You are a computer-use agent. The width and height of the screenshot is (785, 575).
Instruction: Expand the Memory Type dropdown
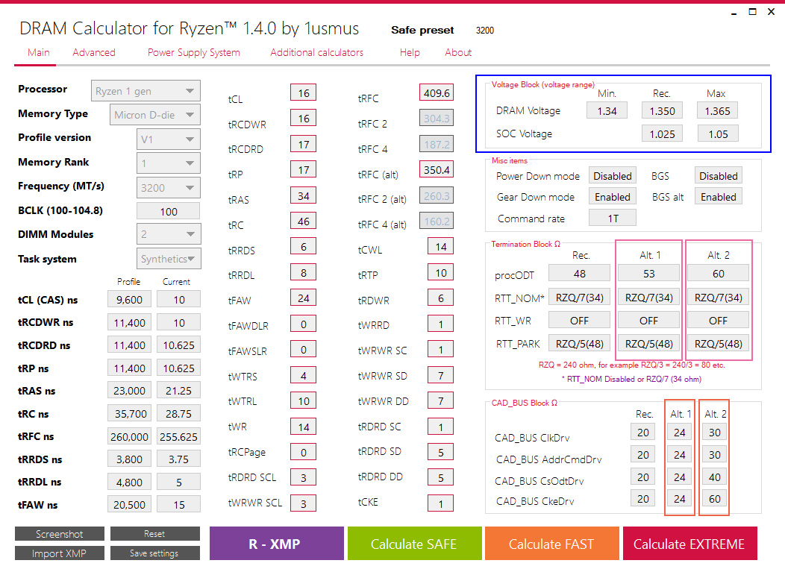[155, 115]
